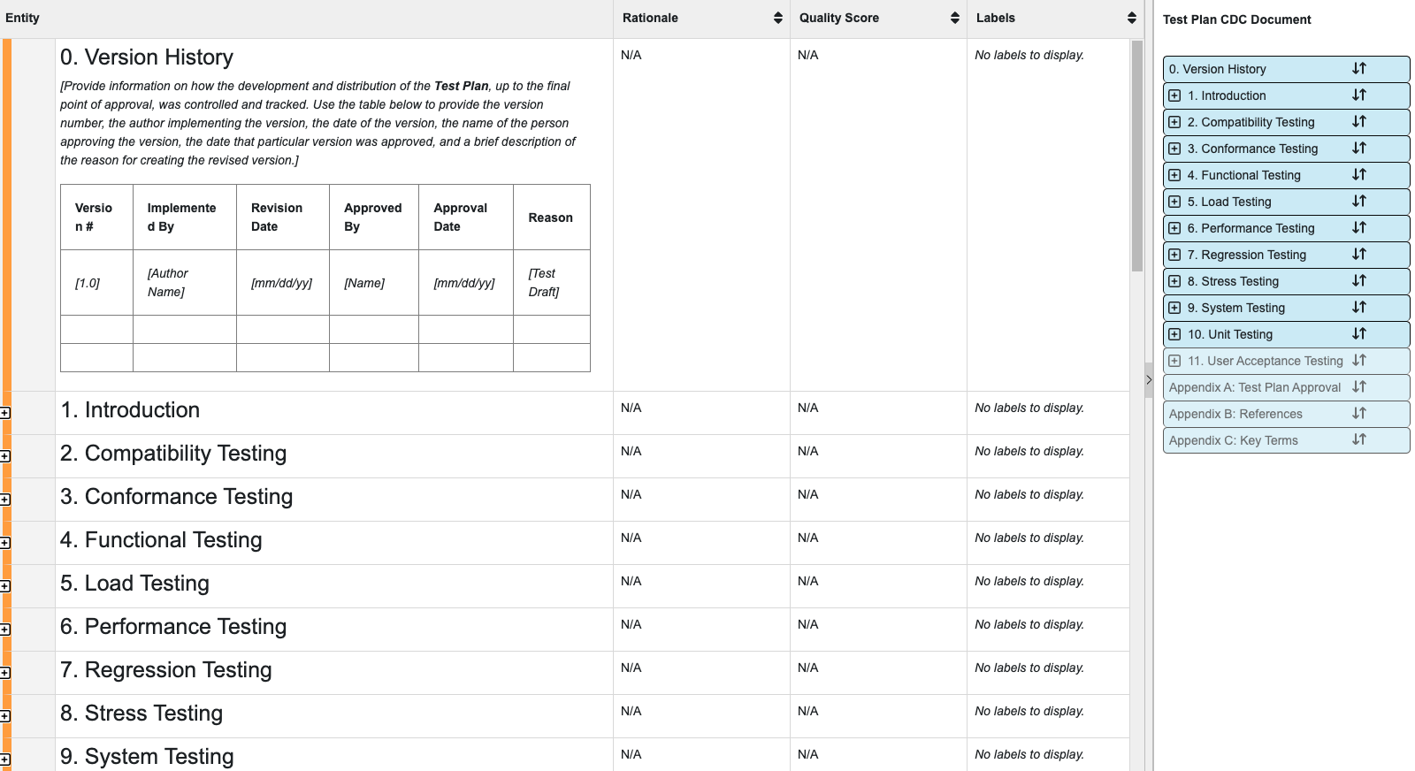Sort the table by Labels column
1415x771 pixels.
1131,19
